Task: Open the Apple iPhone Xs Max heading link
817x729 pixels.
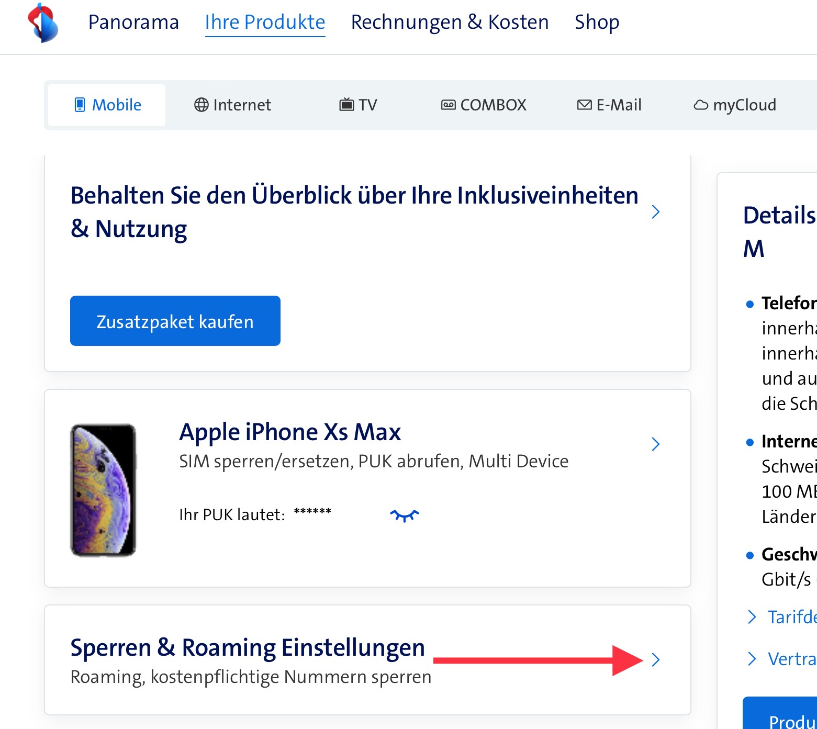Action: click(x=290, y=432)
